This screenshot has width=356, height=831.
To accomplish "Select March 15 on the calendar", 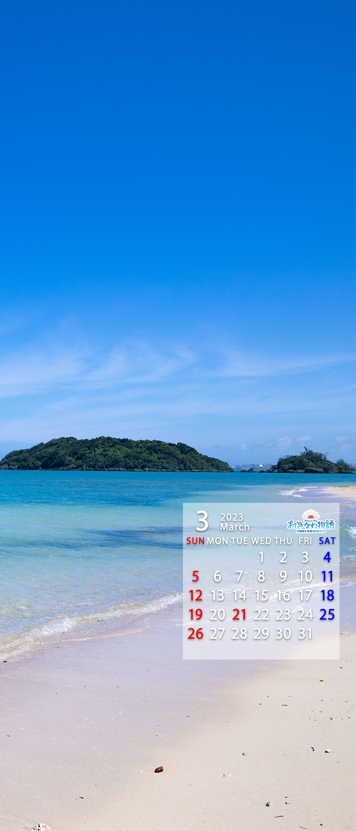I will [x=261, y=596].
